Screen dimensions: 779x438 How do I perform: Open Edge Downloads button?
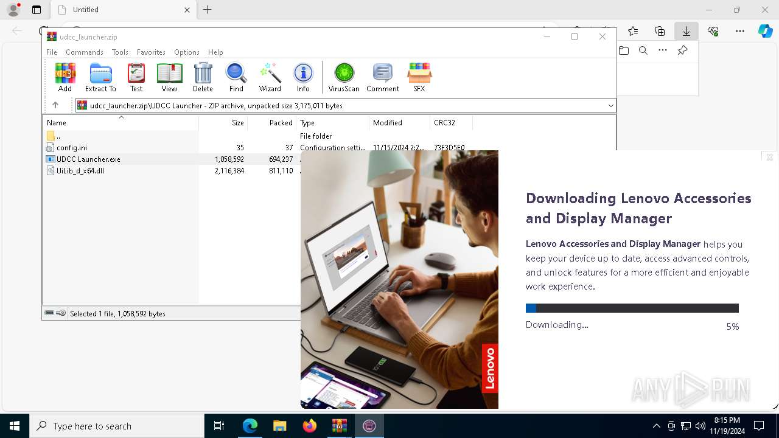(x=686, y=31)
